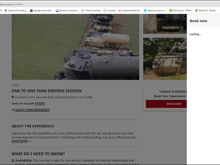The width and height of the screenshot is (220, 165).
Task: Open the Electronic Components bookmark
Action: point(67,11)
